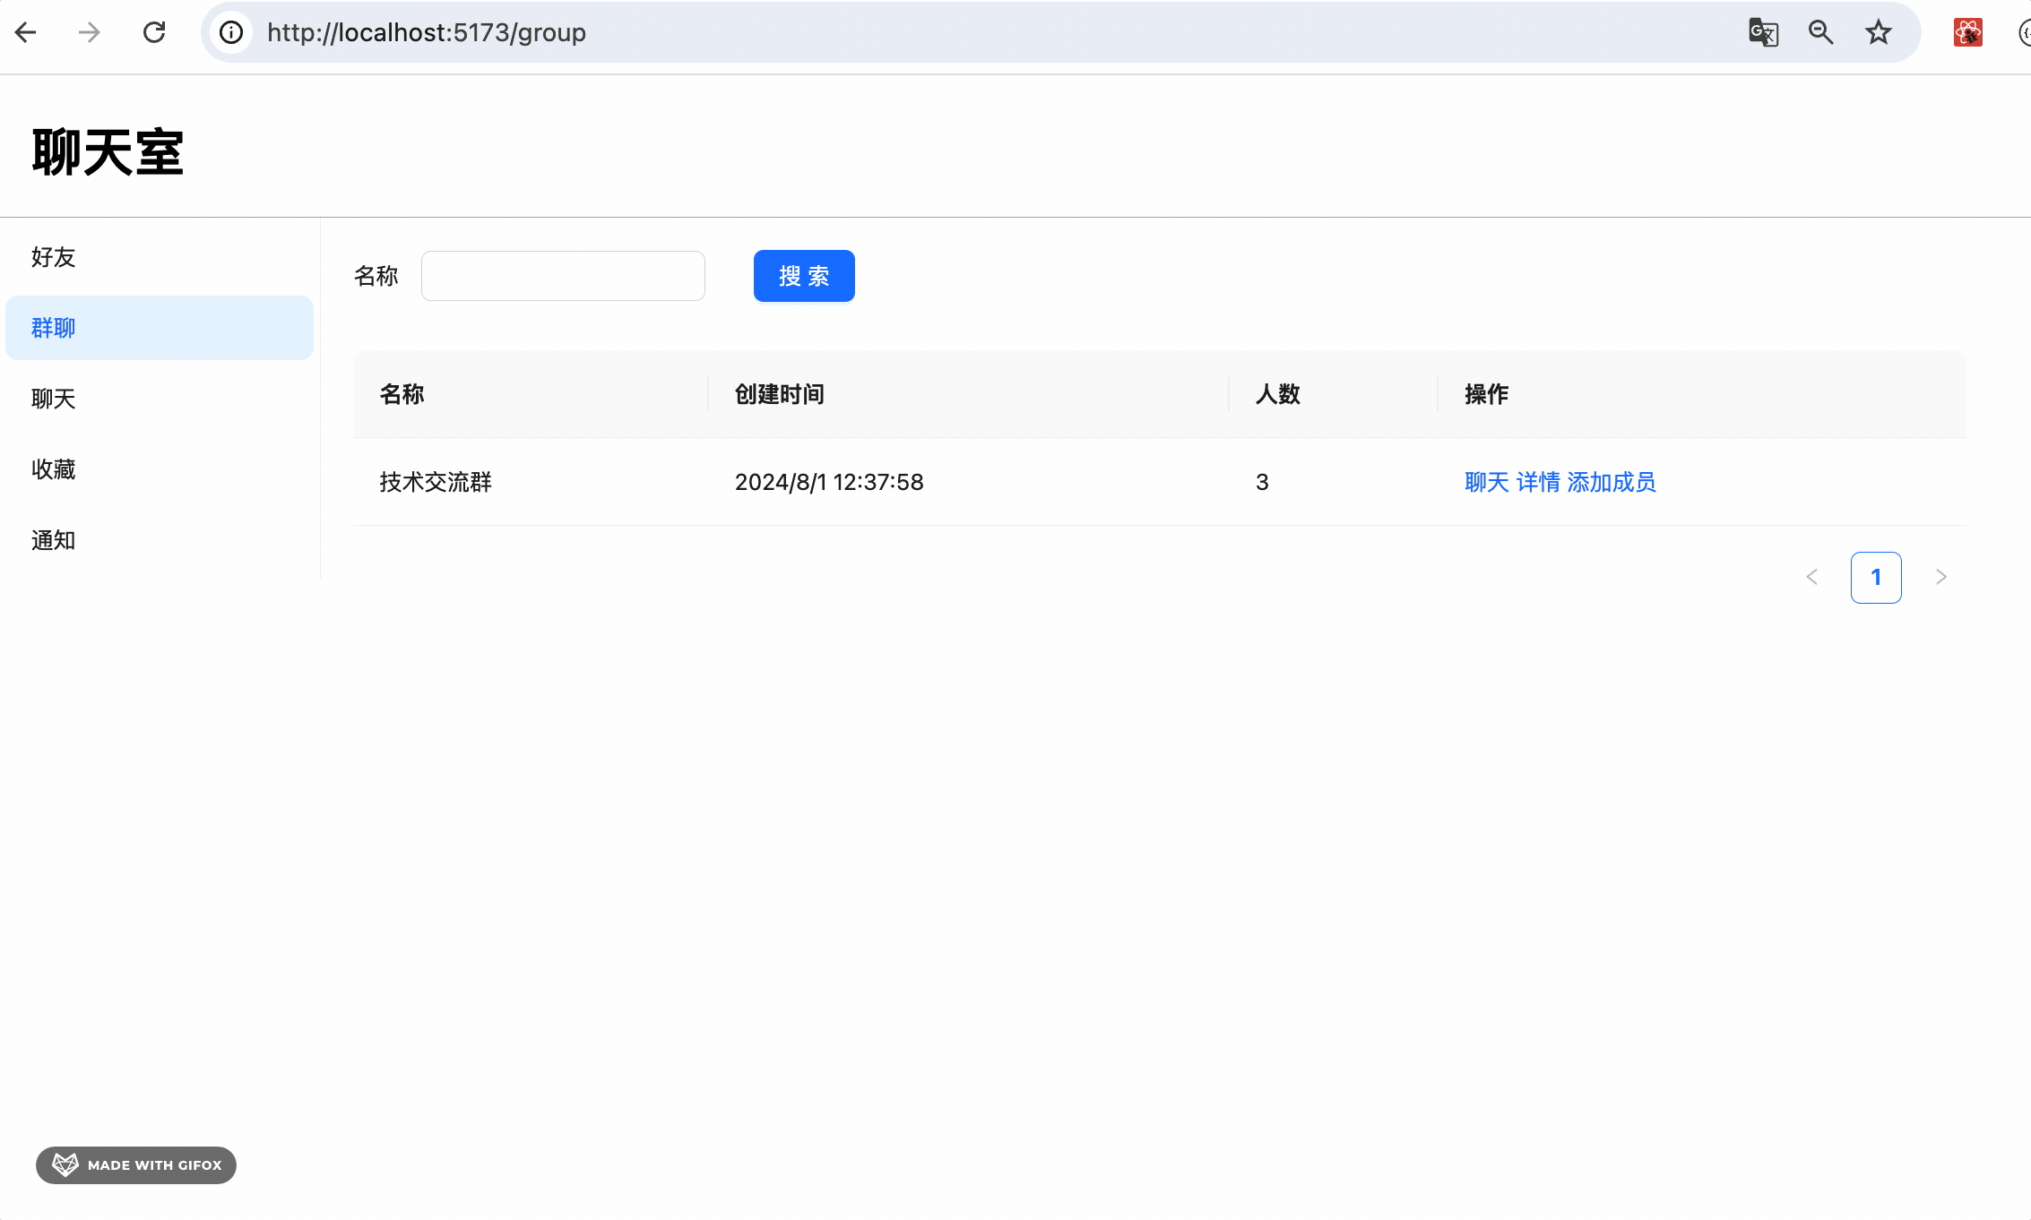Open the Google Translate page icon
This screenshot has height=1220, width=2031.
tap(1763, 33)
